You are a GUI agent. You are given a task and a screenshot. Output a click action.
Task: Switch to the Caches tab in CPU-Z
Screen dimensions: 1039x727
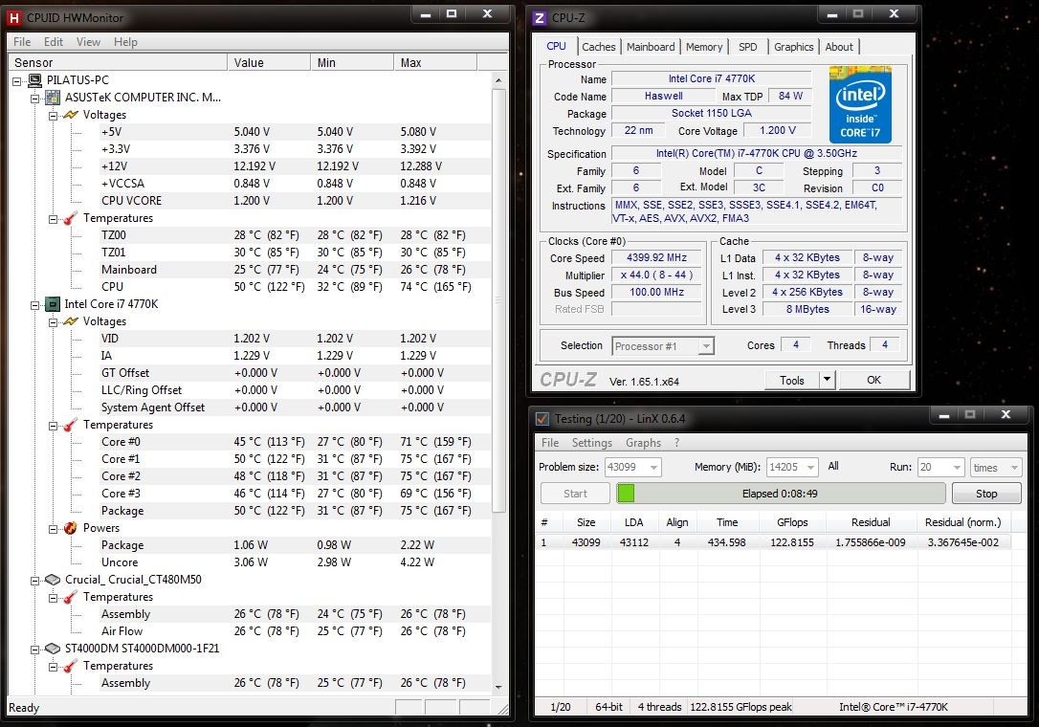[x=598, y=47]
